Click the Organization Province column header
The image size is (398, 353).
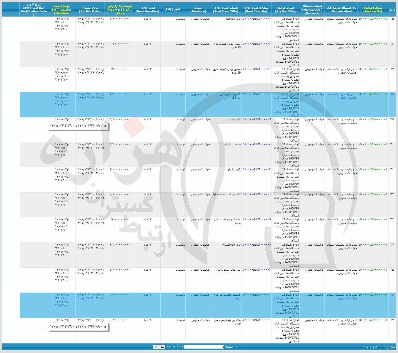click(x=312, y=9)
